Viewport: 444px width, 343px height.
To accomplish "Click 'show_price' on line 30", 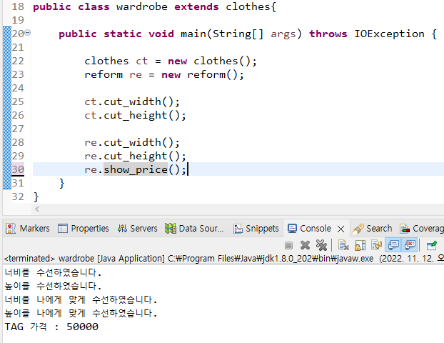I will point(136,169).
